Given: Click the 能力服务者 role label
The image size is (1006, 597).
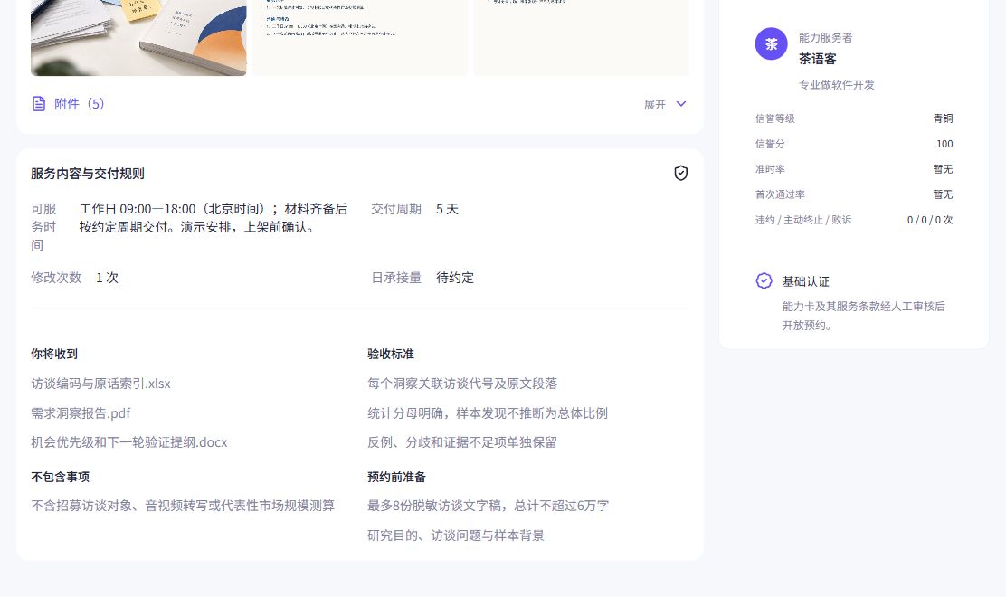Looking at the screenshot, I should coord(826,38).
